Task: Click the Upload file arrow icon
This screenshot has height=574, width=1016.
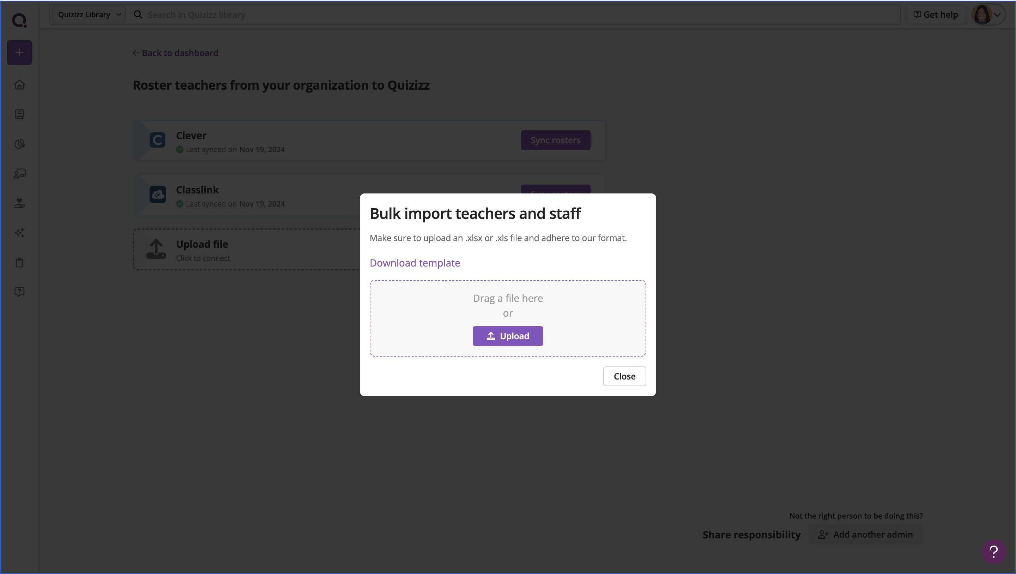Action: coord(156,249)
